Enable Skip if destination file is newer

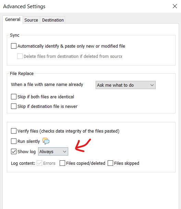(14, 106)
